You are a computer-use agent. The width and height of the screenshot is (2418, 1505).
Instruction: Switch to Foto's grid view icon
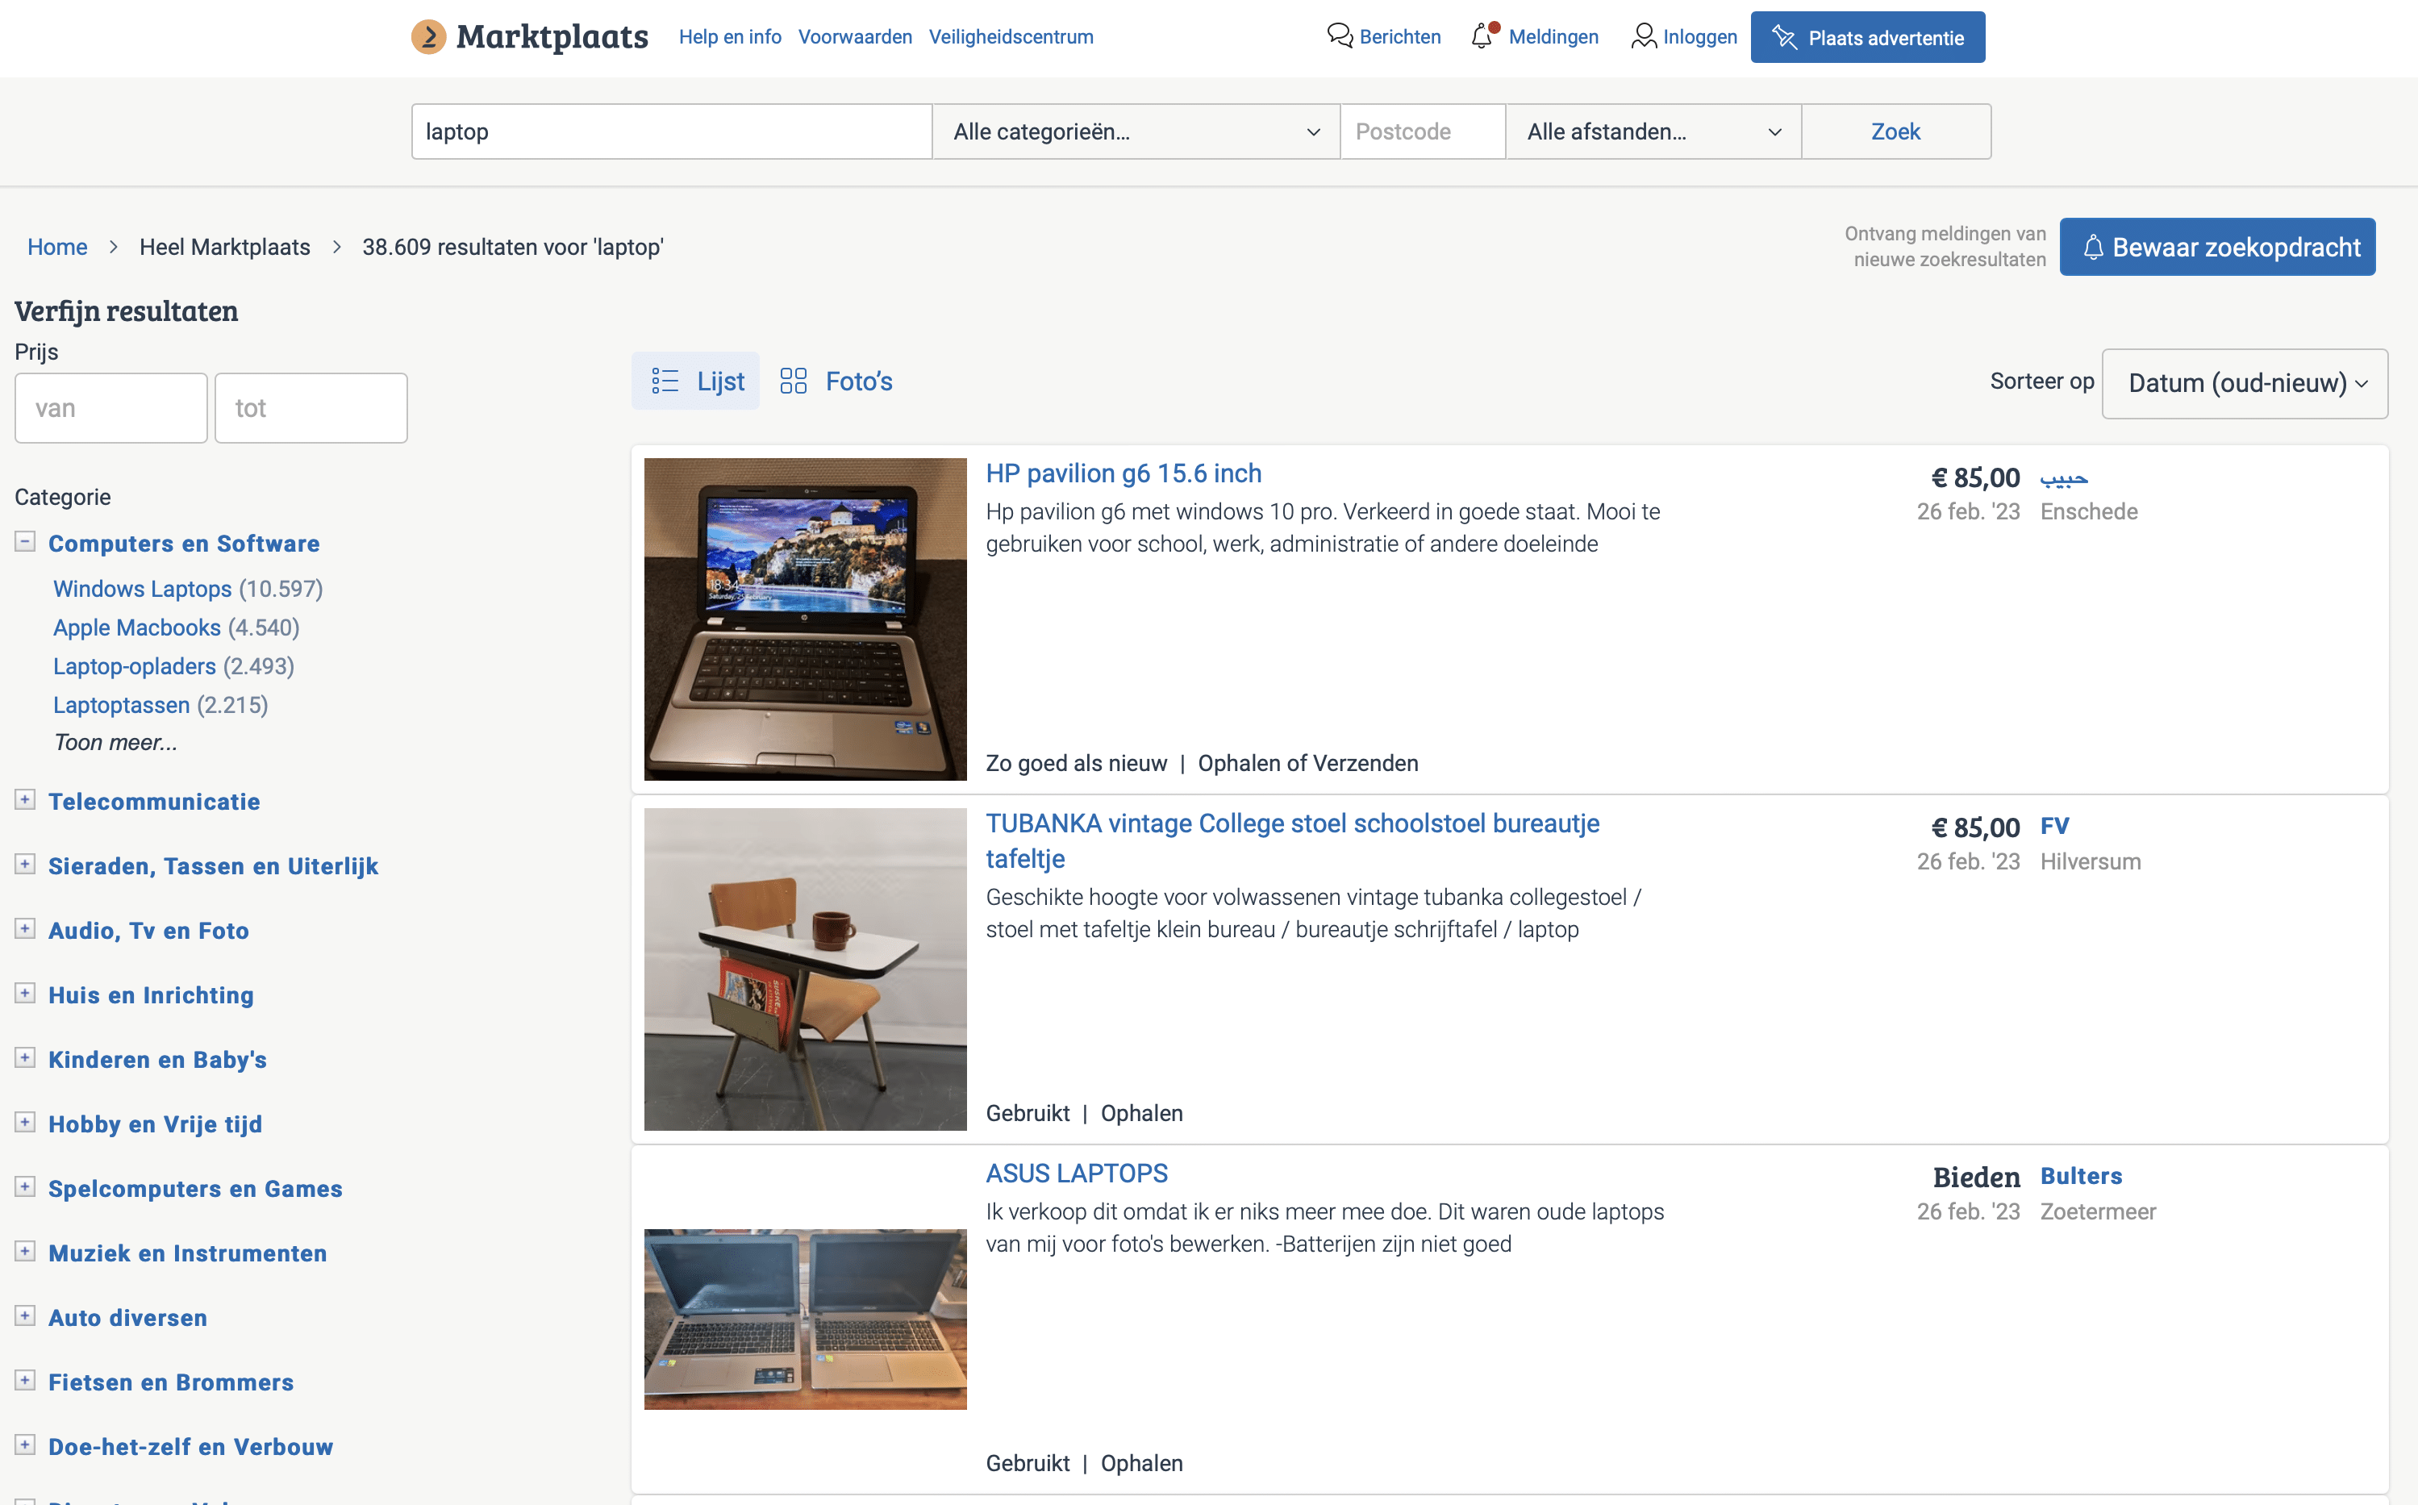click(793, 381)
